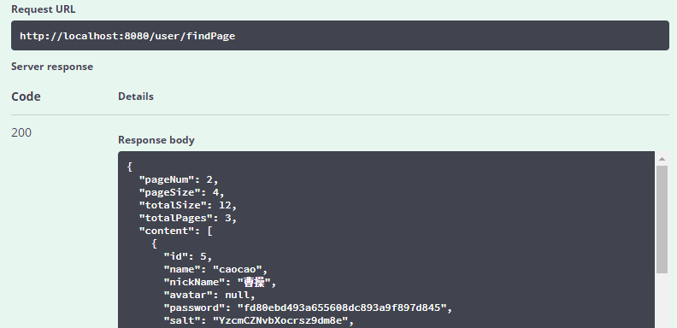
Task: Click the localhost:8080/user/findPage request URL text
Action: pyautogui.click(x=127, y=36)
